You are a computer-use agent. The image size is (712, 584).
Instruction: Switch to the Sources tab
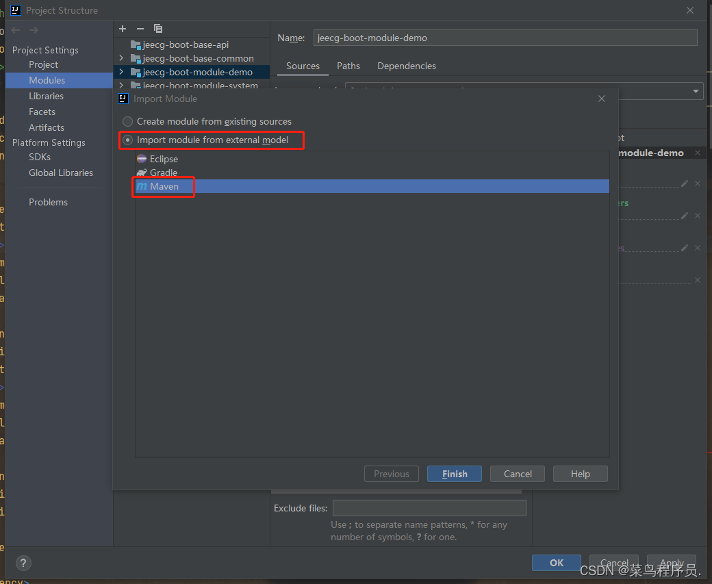click(303, 66)
